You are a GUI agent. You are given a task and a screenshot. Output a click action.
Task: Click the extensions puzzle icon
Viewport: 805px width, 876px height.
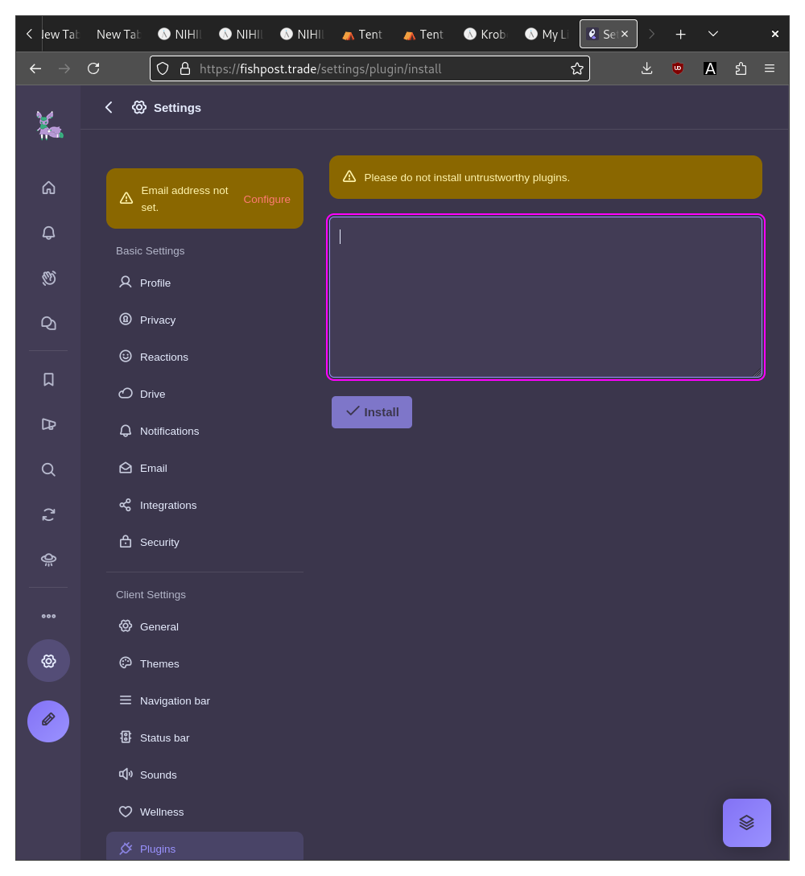[741, 68]
